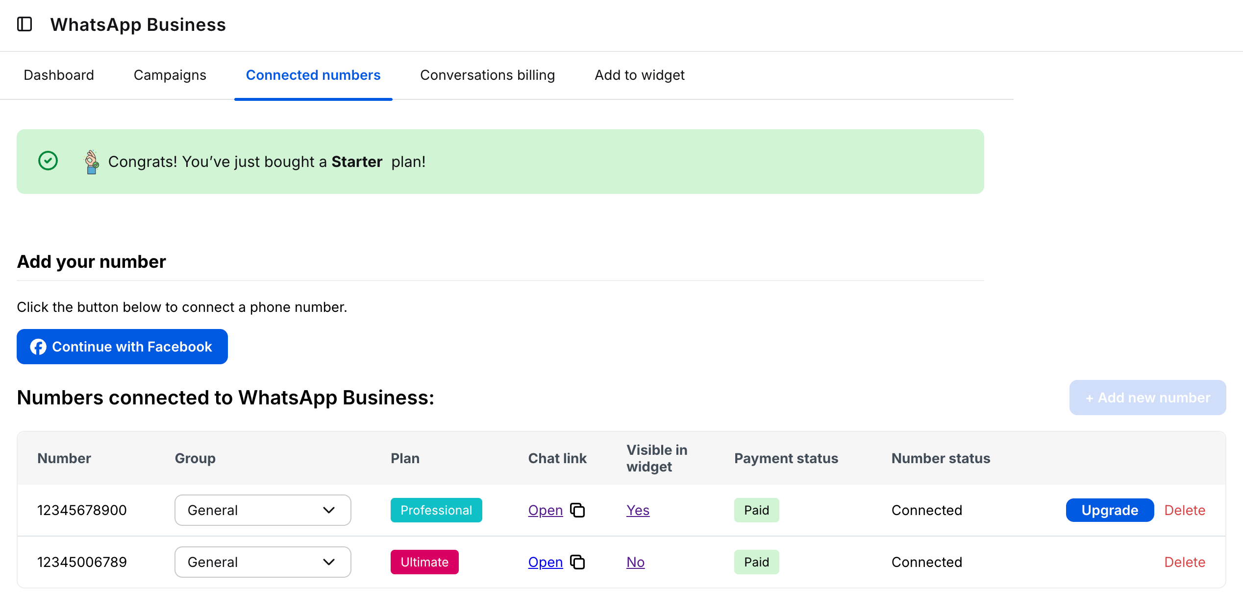This screenshot has height=611, width=1243.
Task: Copy chat link for number 12345006789
Action: pyautogui.click(x=577, y=562)
